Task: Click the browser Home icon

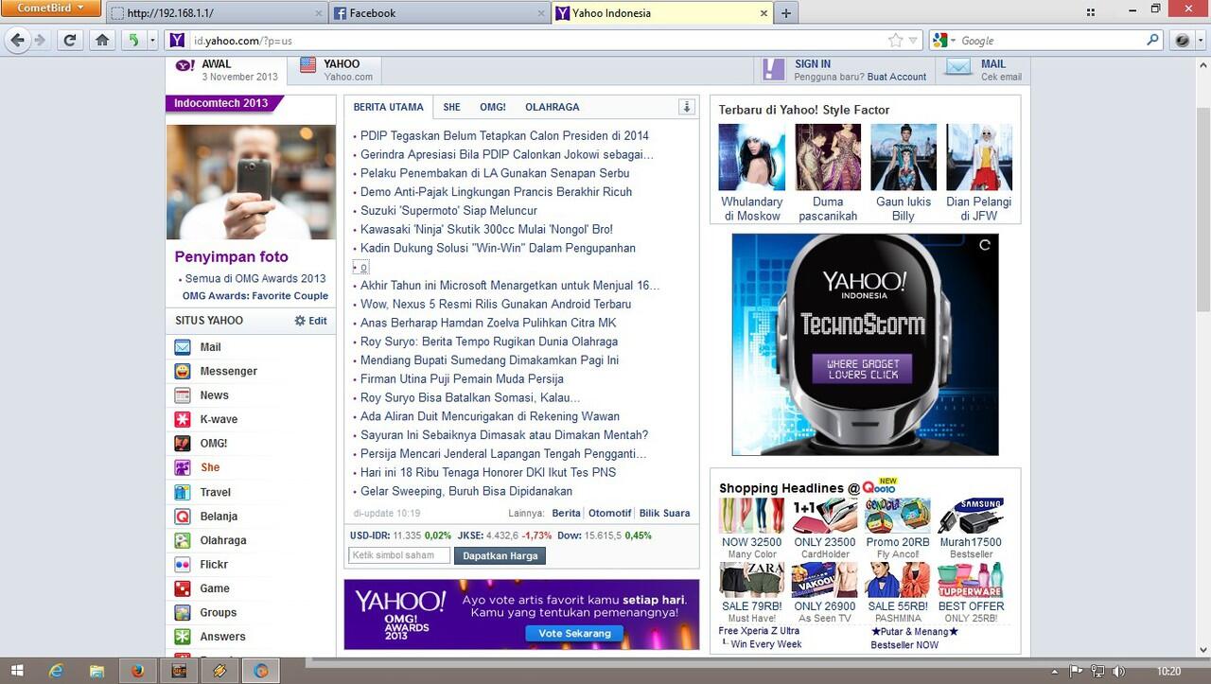Action: coord(102,41)
